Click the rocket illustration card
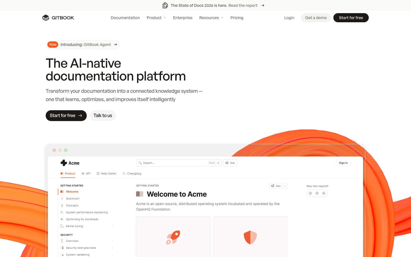 coord(173,237)
